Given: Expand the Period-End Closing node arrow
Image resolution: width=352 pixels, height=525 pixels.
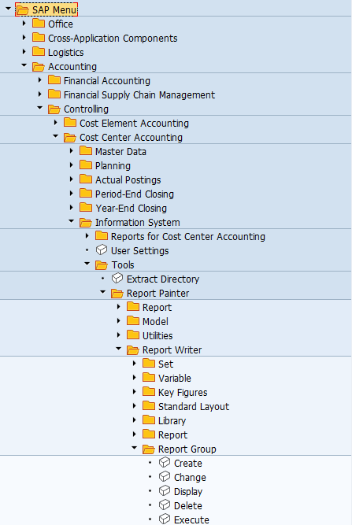Looking at the screenshot, I should tap(71, 194).
